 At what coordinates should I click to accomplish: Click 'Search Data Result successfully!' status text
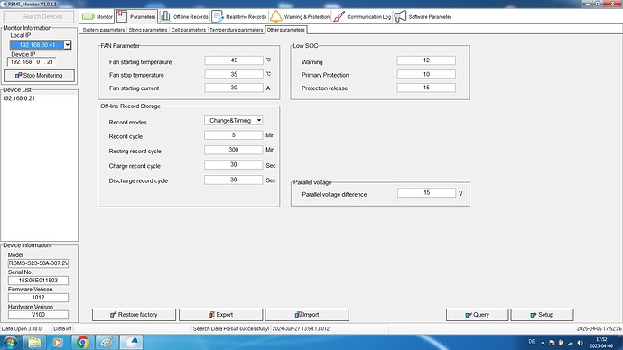coord(231,328)
